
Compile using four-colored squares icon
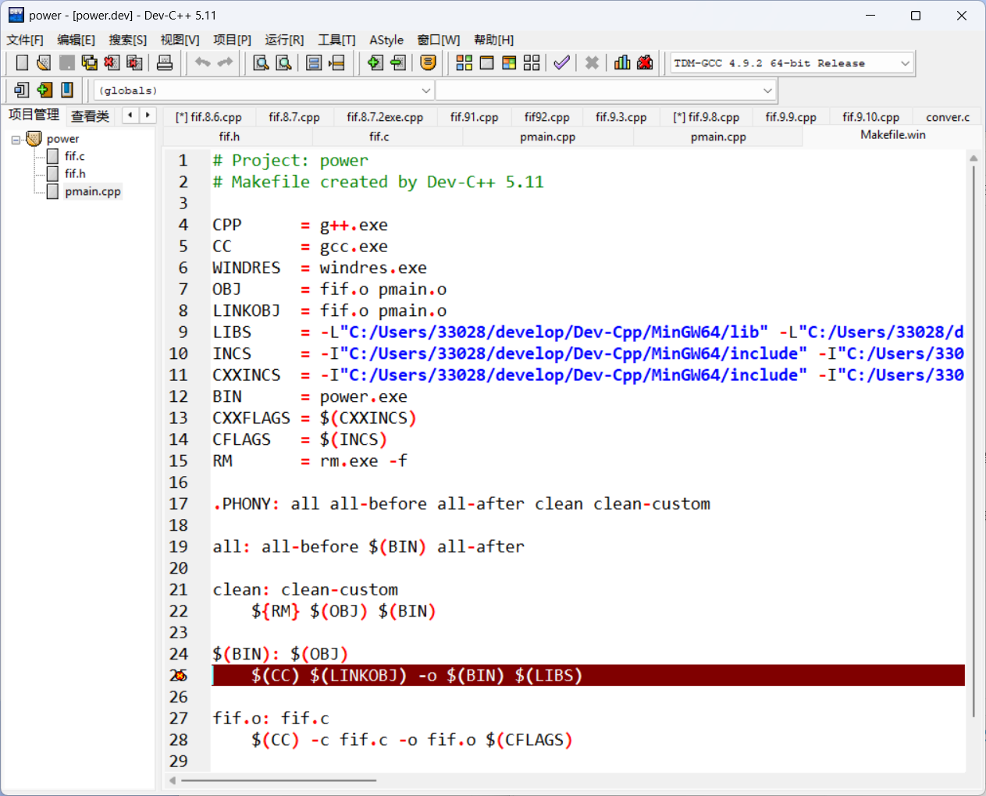click(x=465, y=62)
